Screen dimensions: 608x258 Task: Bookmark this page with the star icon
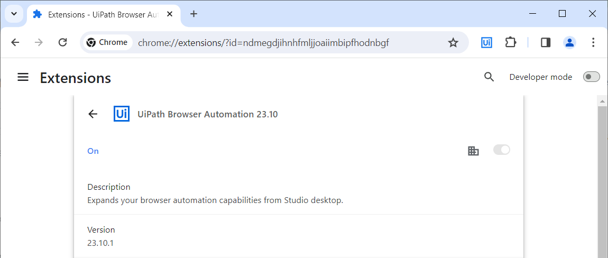coord(453,43)
